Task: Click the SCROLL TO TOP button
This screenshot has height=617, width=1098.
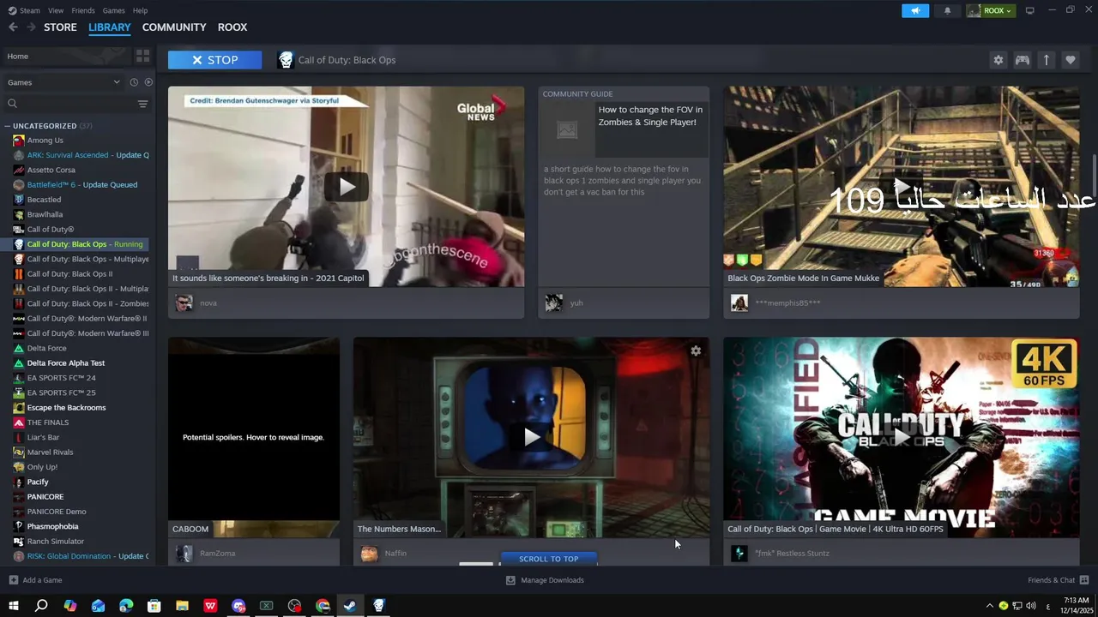Action: (x=548, y=559)
